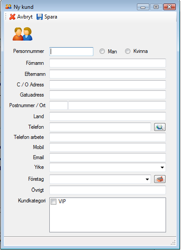Click the add company icon beside Företag

pyautogui.click(x=160, y=179)
